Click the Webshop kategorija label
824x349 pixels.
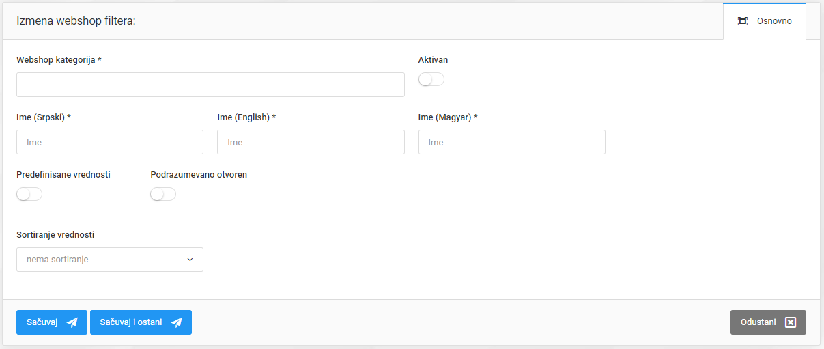click(x=59, y=60)
